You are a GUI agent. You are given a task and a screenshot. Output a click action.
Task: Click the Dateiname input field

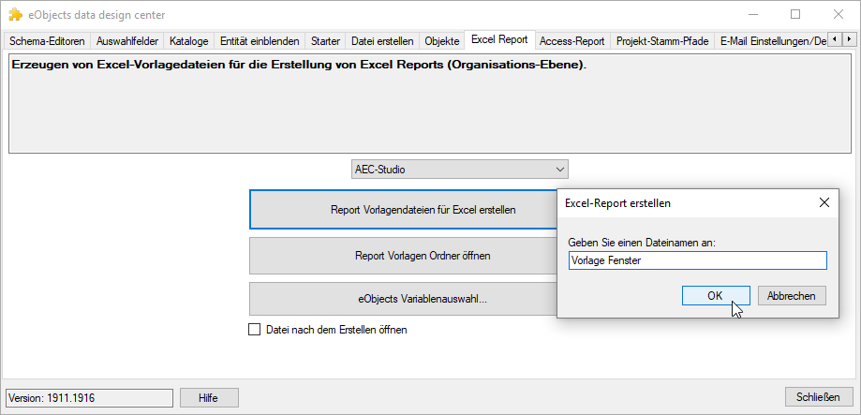[x=697, y=260]
